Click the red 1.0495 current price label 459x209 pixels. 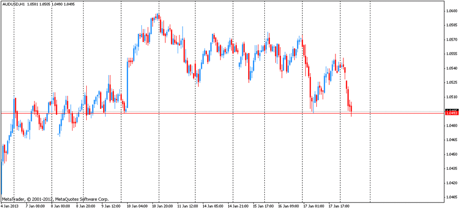[452, 113]
